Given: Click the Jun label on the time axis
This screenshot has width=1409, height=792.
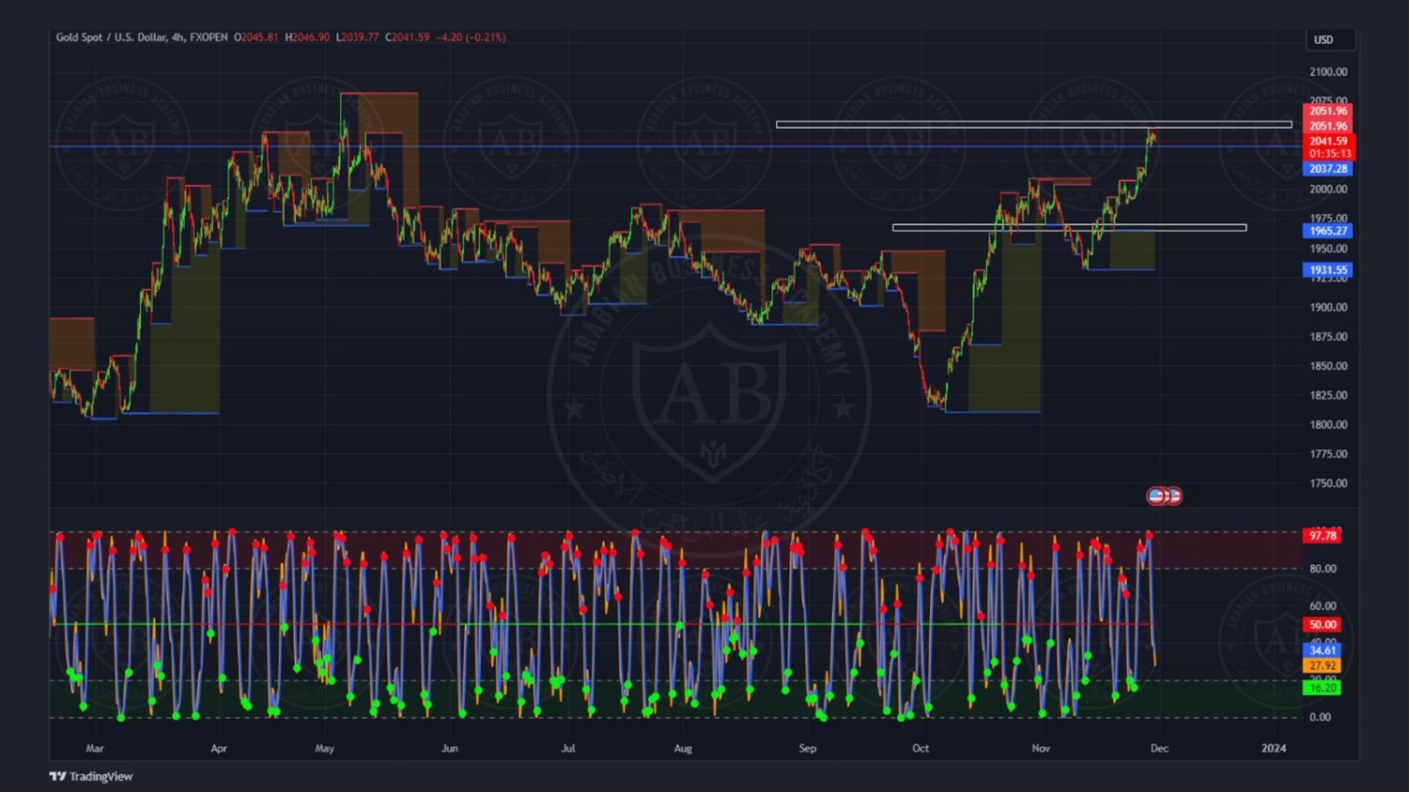Looking at the screenshot, I should tap(450, 748).
